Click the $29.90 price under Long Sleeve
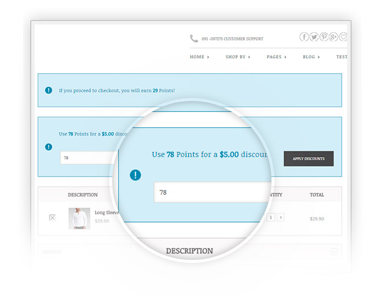 click(102, 221)
